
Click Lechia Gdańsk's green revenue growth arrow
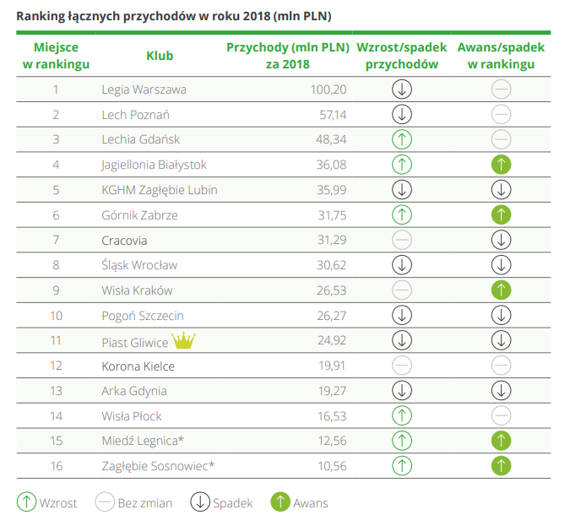(402, 139)
